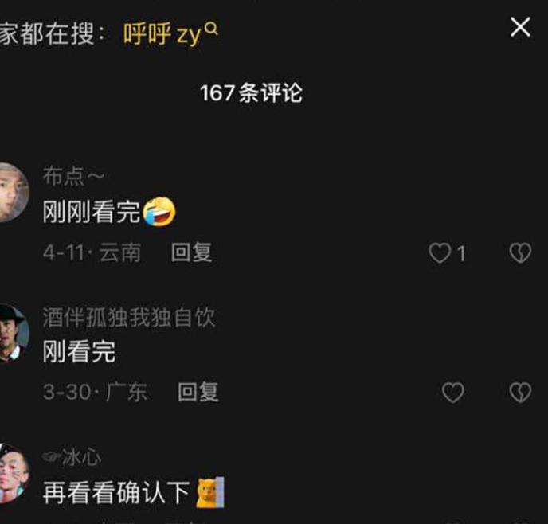Open 布点~ profile avatar
The height and width of the screenshot is (524, 548).
[12, 192]
